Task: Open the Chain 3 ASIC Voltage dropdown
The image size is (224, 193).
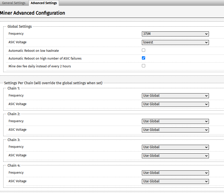Action: point(175,156)
